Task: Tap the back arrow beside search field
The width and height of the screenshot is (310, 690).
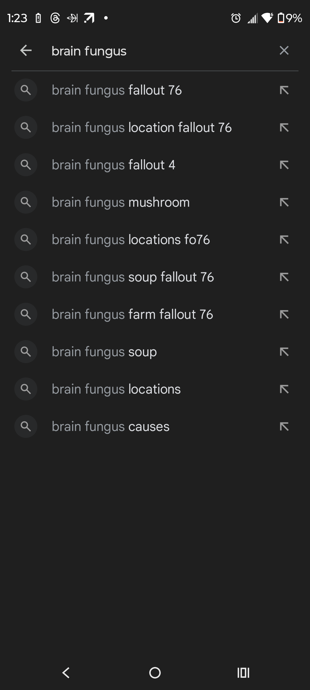Action: tap(26, 51)
